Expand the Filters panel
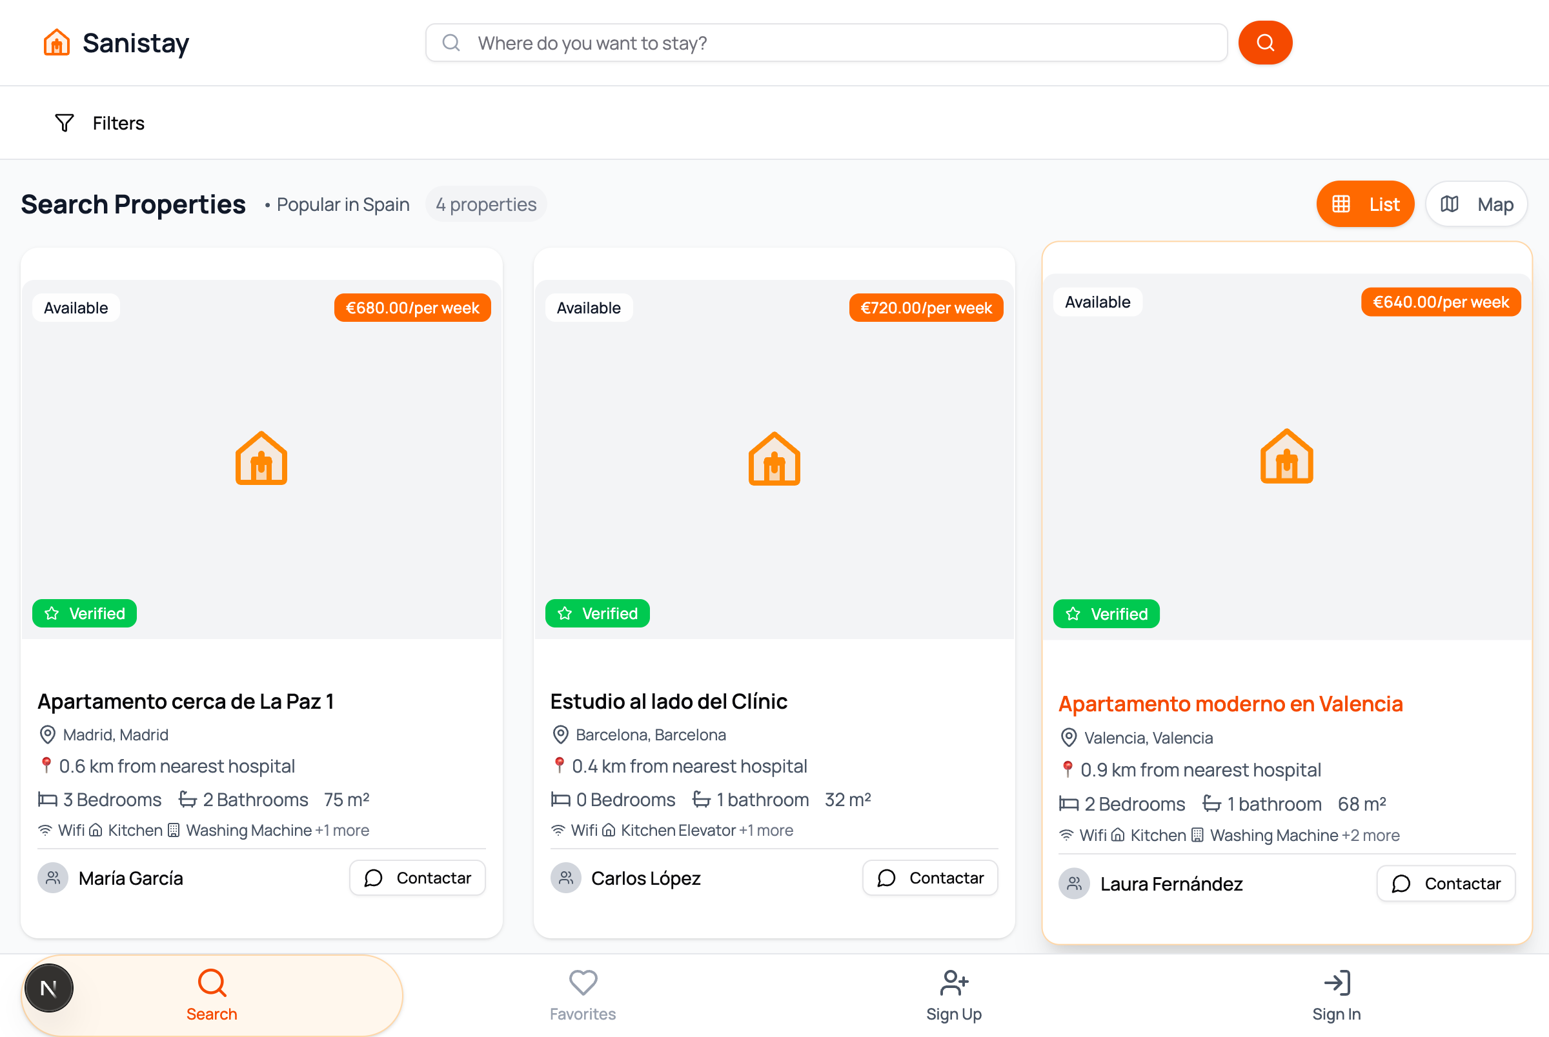Screen dimensions: 1549x1037 click(x=100, y=123)
